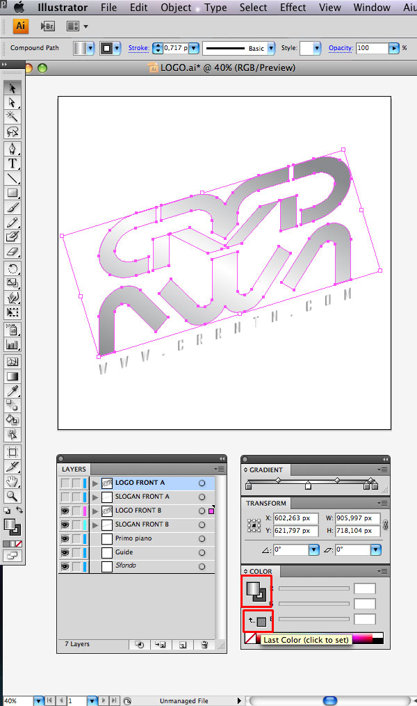This screenshot has height=706, width=417.
Task: Select the Pencil tool
Action: [12, 223]
